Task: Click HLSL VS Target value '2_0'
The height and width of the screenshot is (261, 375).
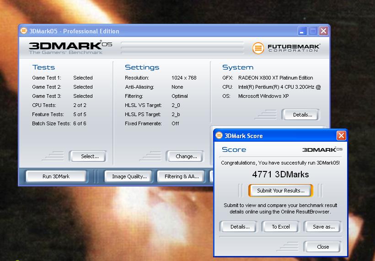Action: tap(176, 105)
